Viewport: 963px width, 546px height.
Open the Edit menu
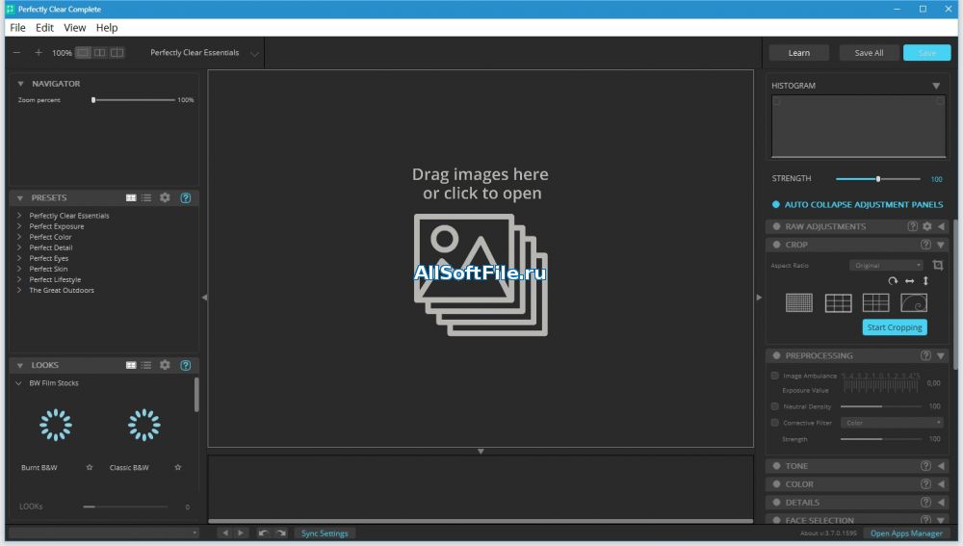click(44, 28)
